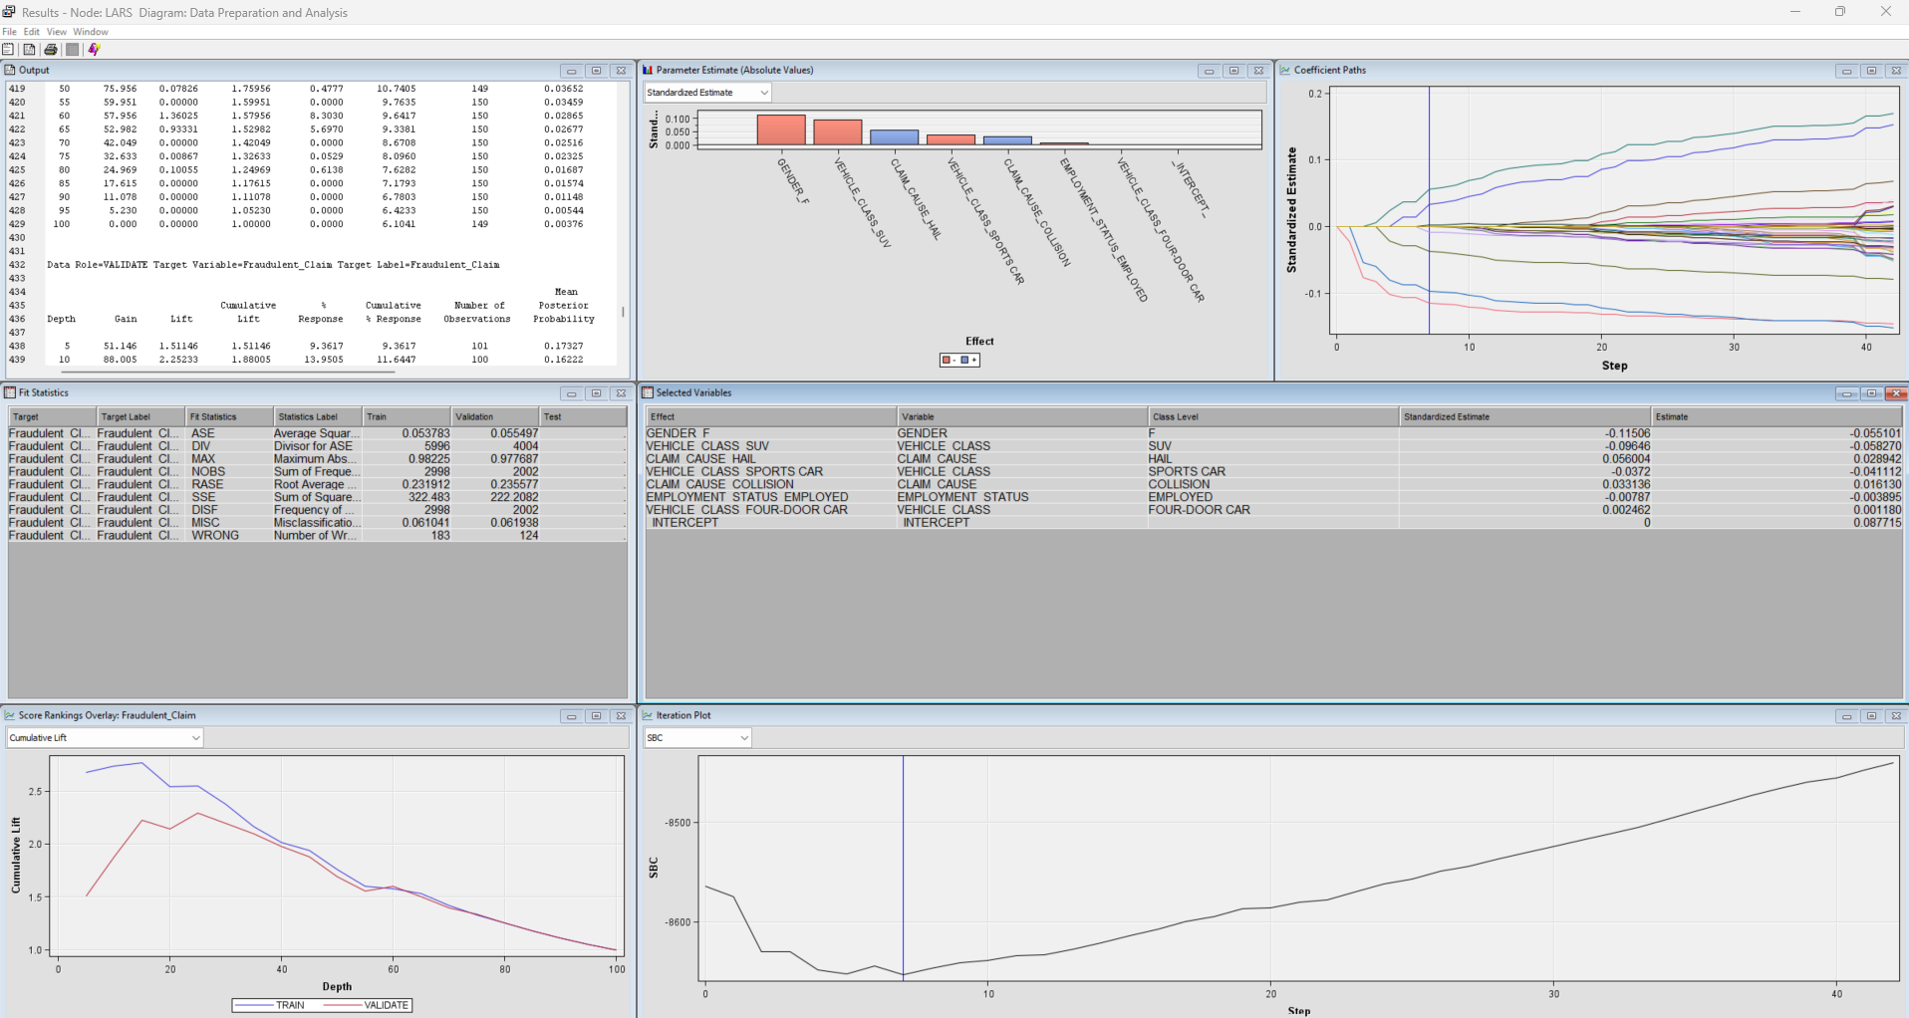Click the NOBS Train value 2998
Image resolution: width=1909 pixels, height=1018 pixels.
[x=436, y=472]
